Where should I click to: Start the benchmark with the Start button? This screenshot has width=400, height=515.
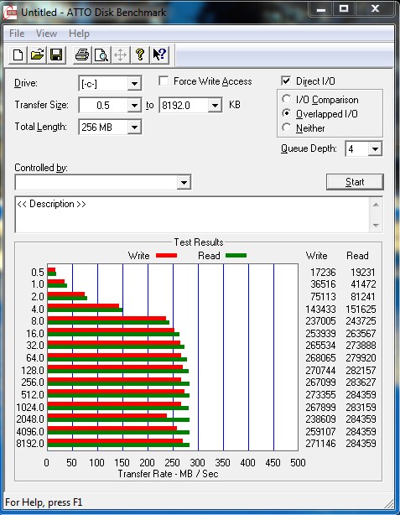pos(355,182)
